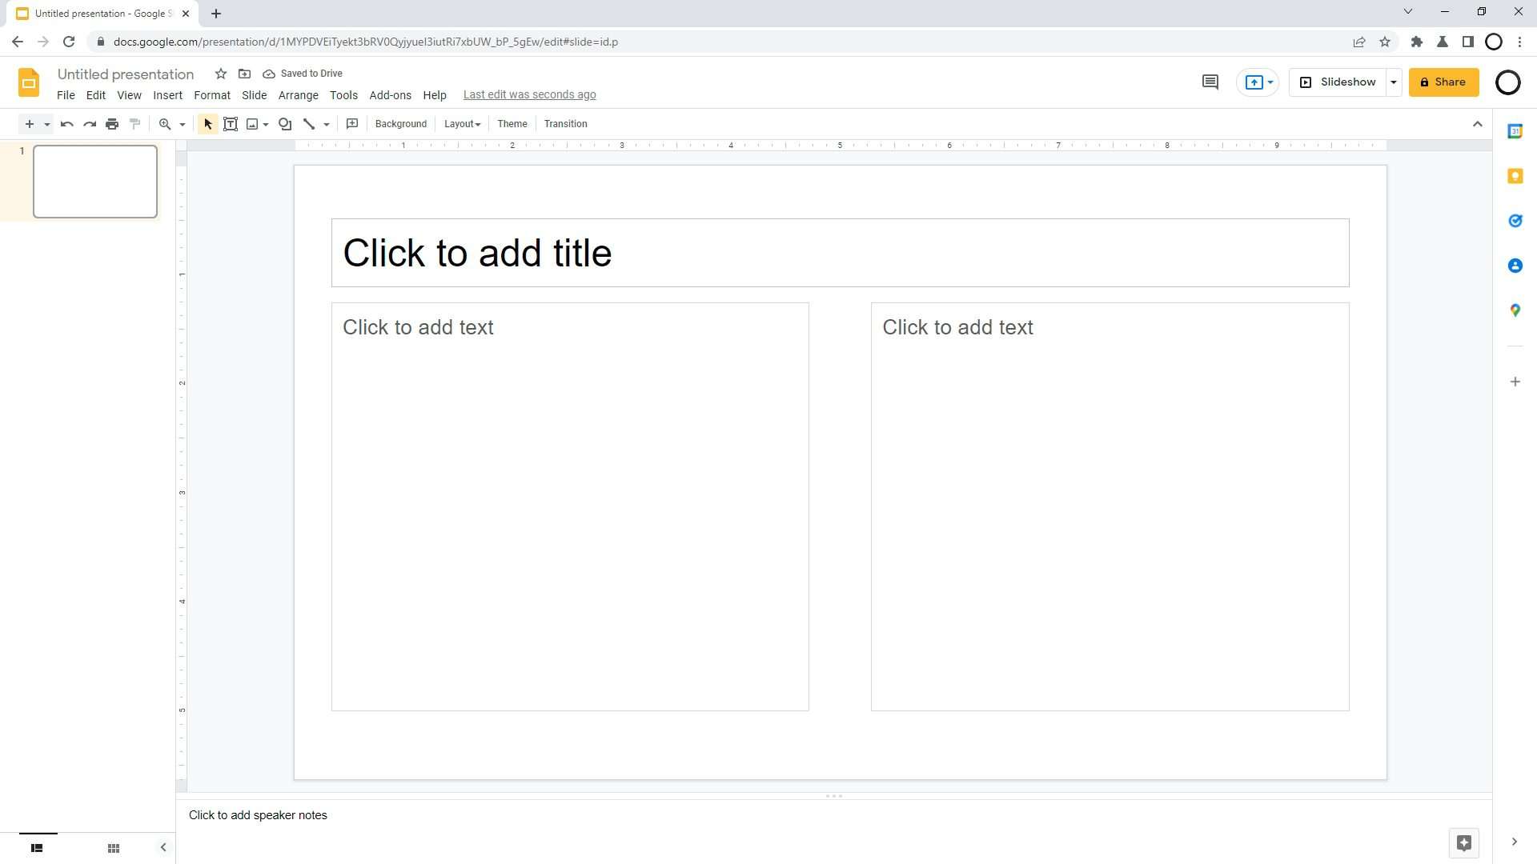Screen dimensions: 1537x864
Task: Open the Print dialog
Action: tap(111, 124)
